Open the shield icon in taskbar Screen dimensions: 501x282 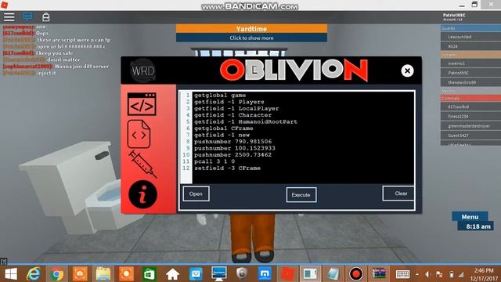[x=242, y=273]
